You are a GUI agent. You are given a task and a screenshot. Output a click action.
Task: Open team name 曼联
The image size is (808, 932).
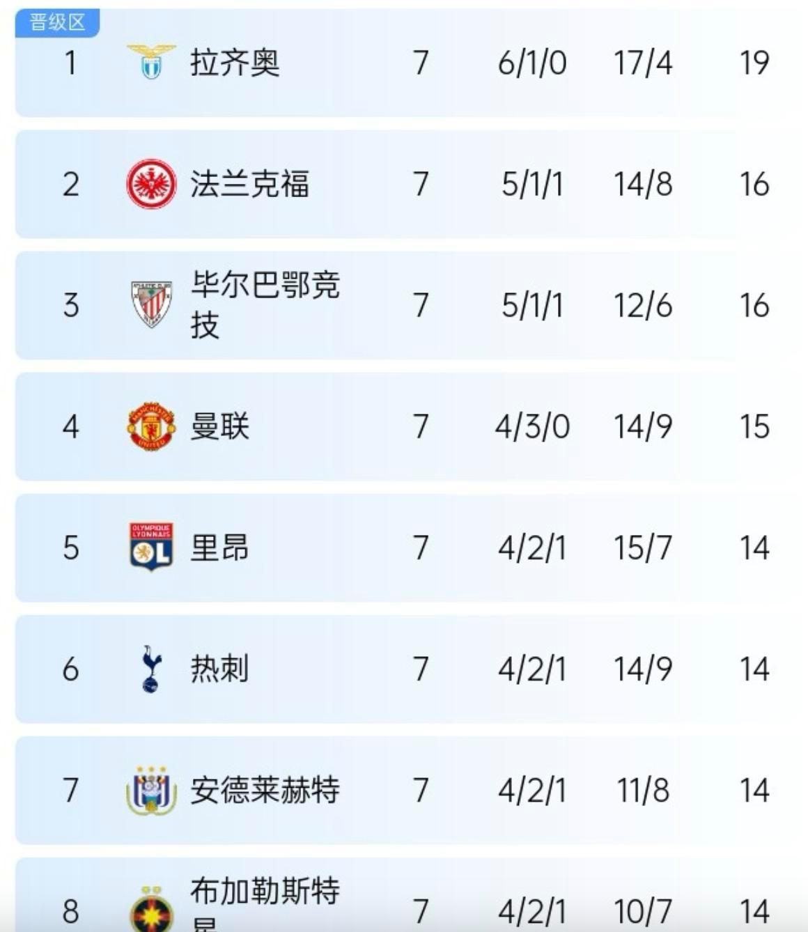pos(219,426)
